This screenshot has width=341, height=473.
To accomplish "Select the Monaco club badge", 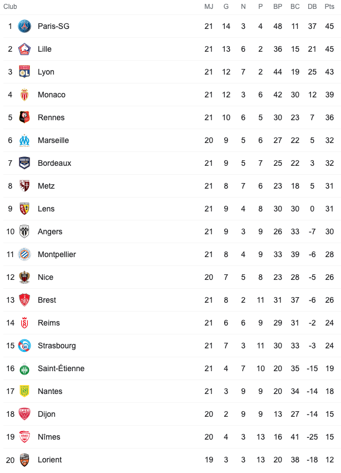I will (x=24, y=95).
